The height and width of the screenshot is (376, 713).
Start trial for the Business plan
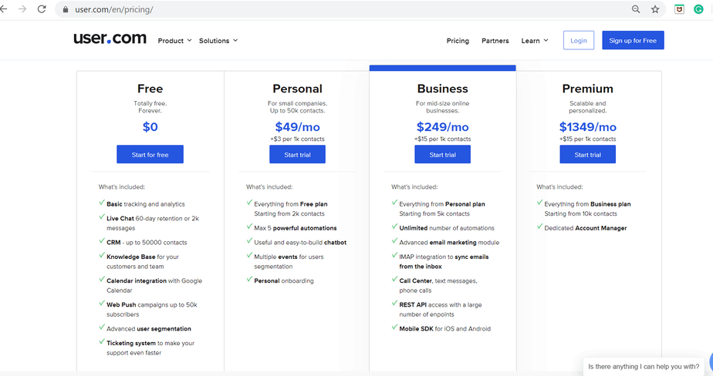(442, 155)
